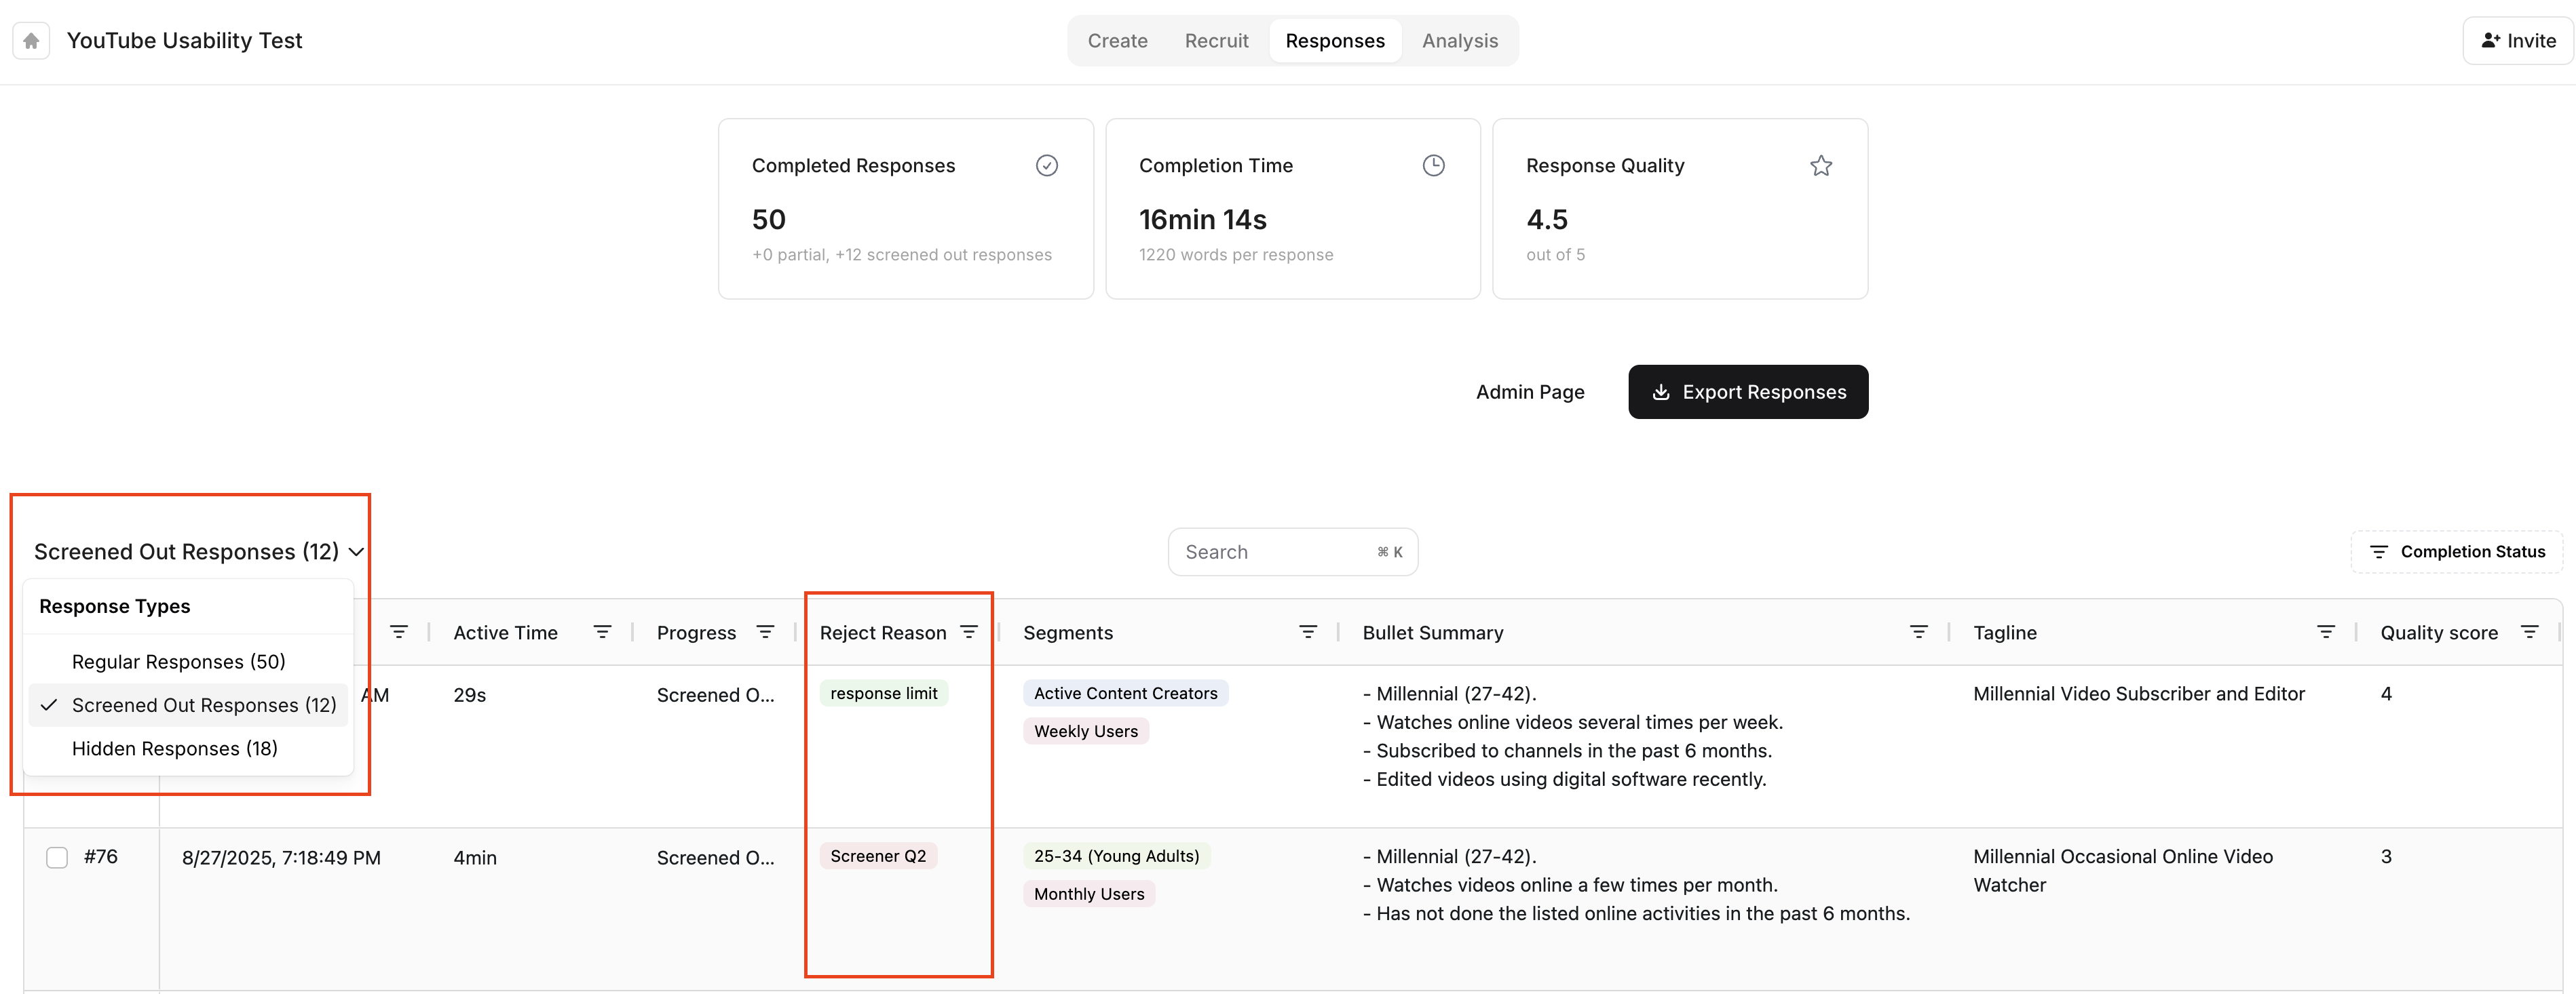This screenshot has height=994, width=2576.
Task: Click the Quality score filter icon
Action: click(x=2529, y=633)
